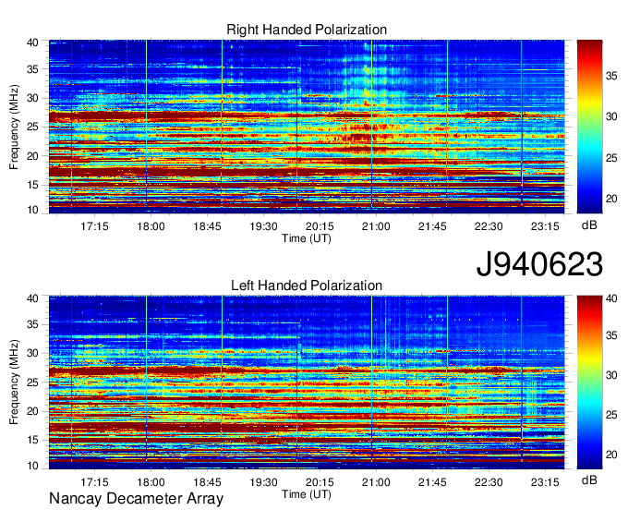Click the dB unit label under the Left Handed color bar
The width and height of the screenshot is (628, 510).
(x=589, y=480)
